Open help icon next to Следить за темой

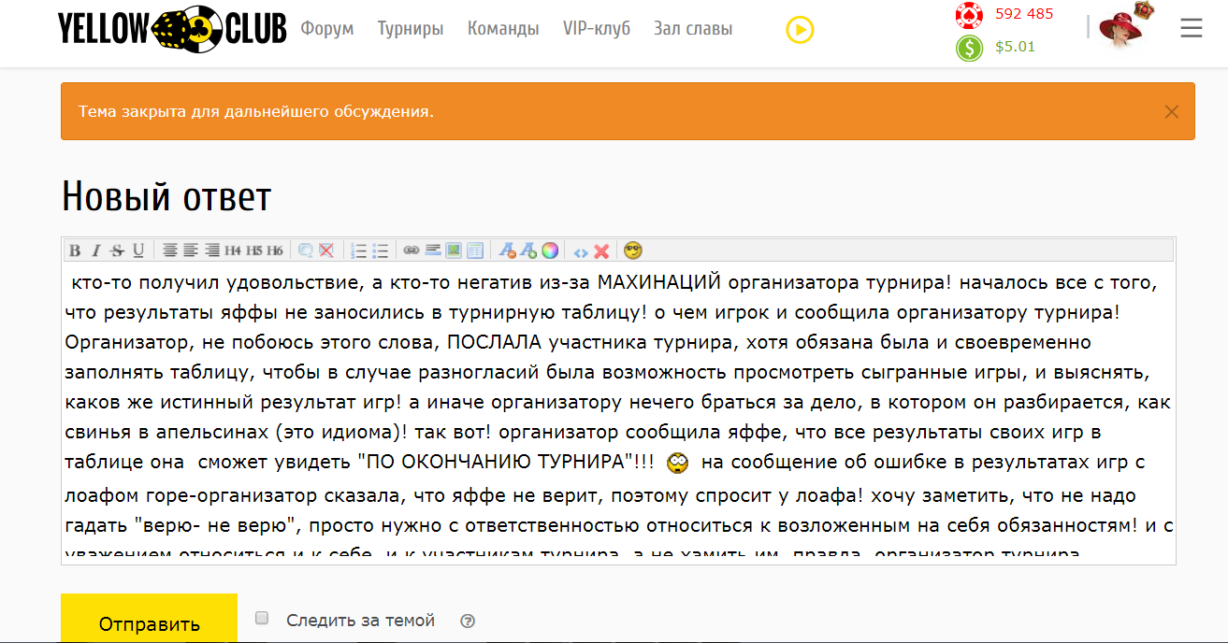(x=469, y=621)
